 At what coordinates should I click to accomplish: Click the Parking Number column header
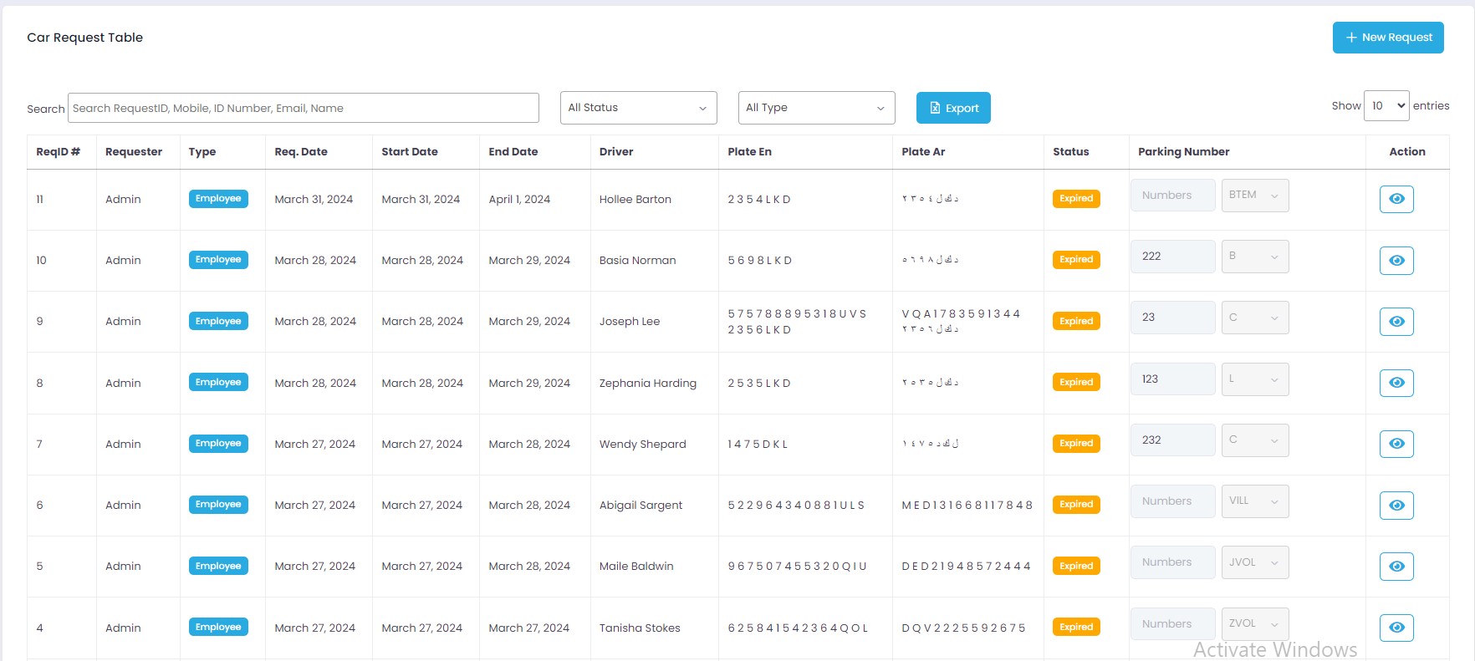(1183, 152)
